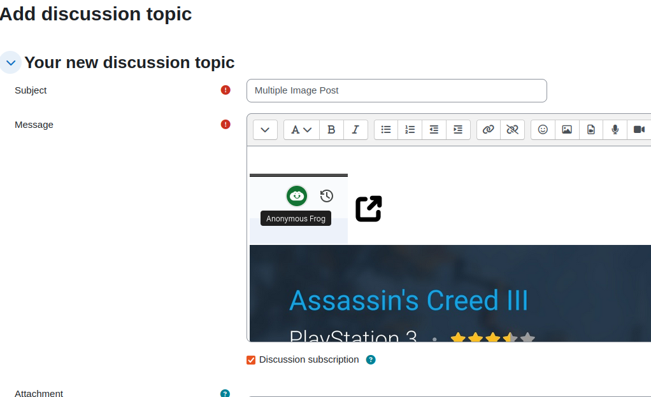
Task: Click the history clock icon in message
Action: pyautogui.click(x=327, y=196)
